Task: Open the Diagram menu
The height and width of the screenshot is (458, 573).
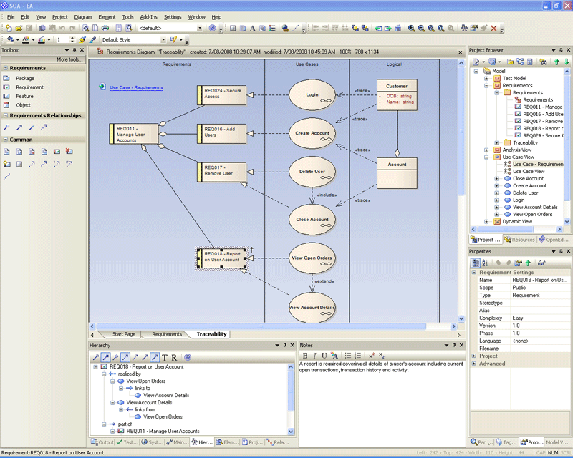Action: tap(83, 16)
